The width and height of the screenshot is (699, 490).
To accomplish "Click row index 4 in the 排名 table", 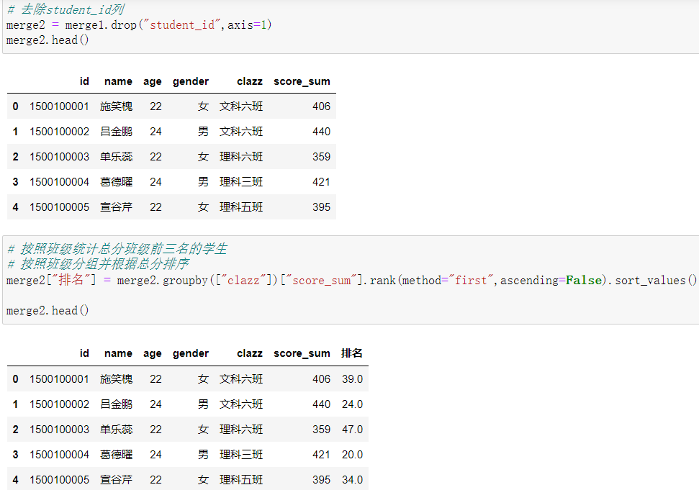I will (x=16, y=480).
